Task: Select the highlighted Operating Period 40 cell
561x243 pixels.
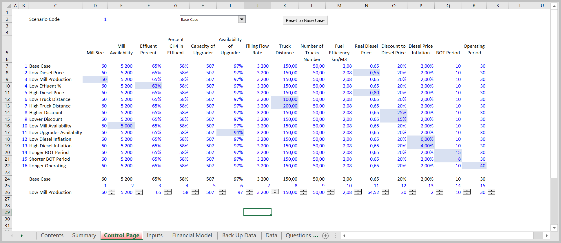Action: (x=474, y=166)
